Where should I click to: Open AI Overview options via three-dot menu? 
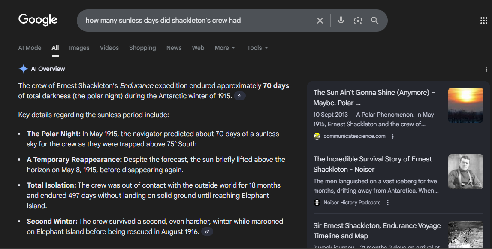pos(486,69)
